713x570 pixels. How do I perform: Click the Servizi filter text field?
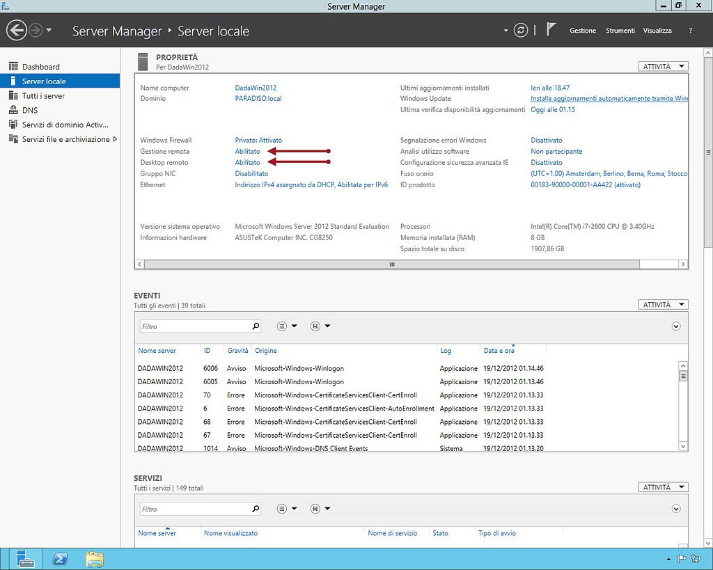[195, 509]
